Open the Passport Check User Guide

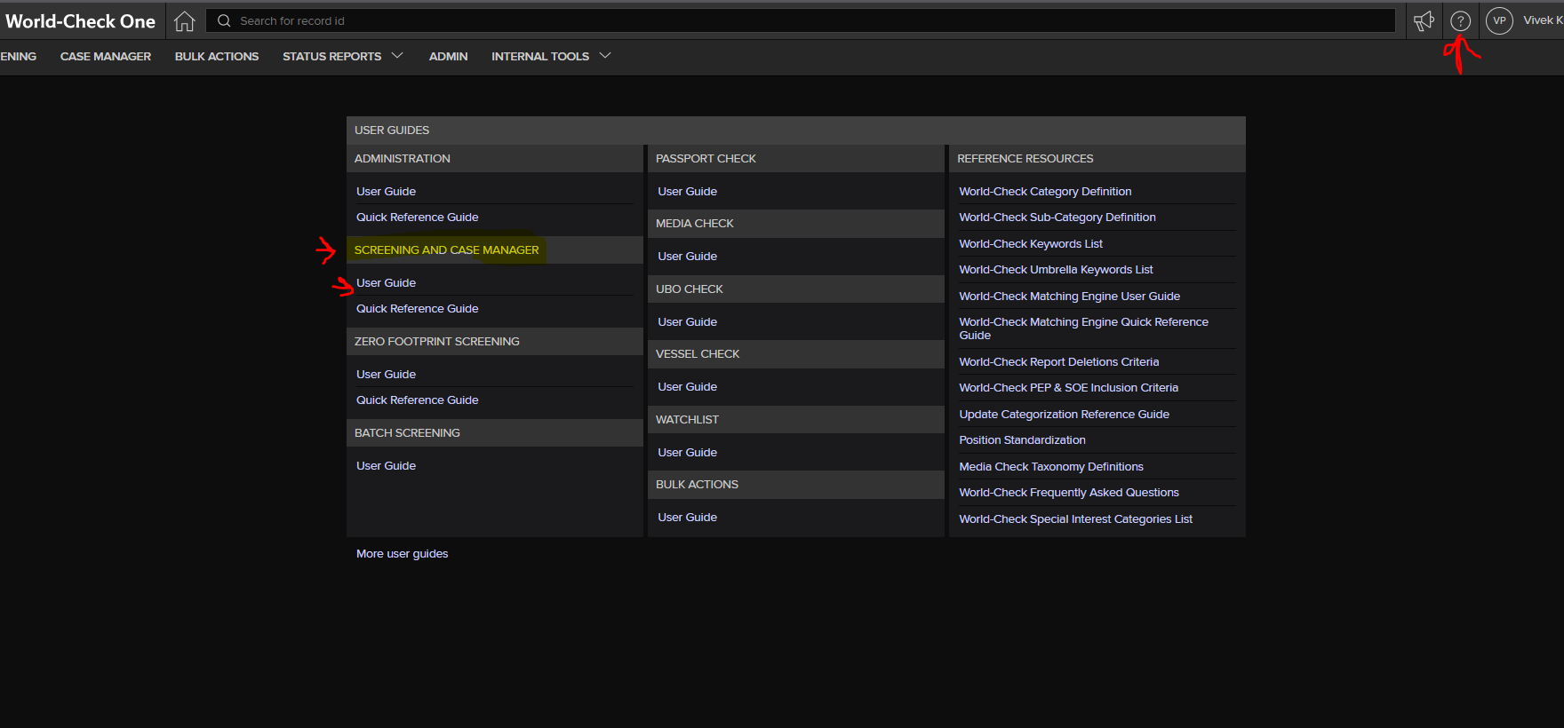687,192
